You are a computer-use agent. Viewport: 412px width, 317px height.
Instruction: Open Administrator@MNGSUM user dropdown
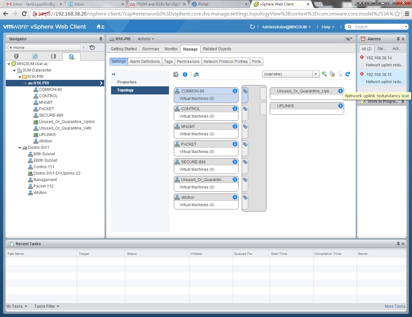286,27
